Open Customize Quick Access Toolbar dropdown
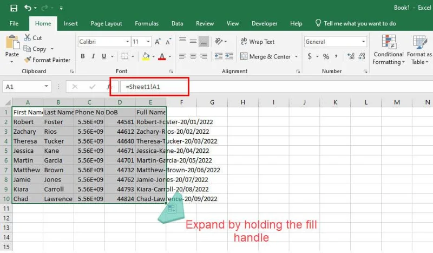 point(61,8)
